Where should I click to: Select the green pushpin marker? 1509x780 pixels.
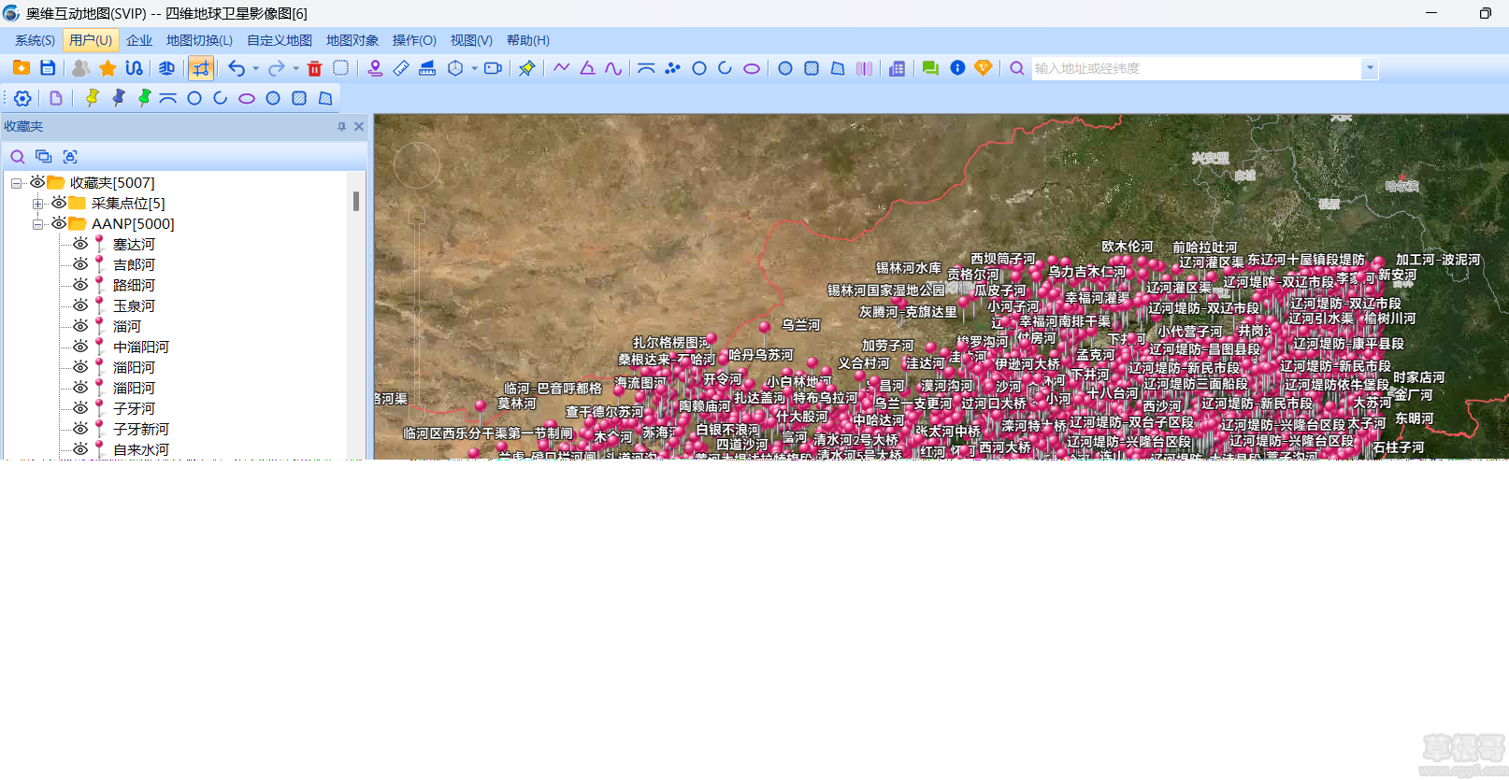(144, 98)
